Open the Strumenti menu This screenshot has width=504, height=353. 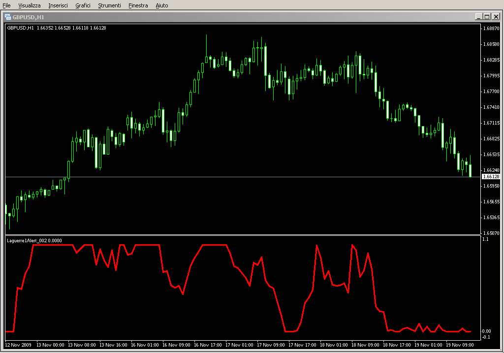(109, 5)
